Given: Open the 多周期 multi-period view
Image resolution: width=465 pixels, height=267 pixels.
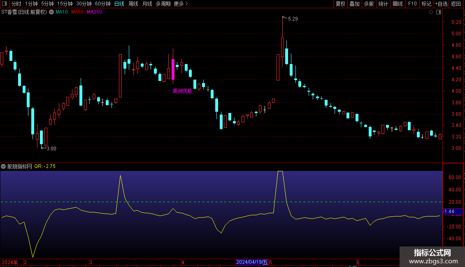Looking at the screenshot, I should 163,4.
